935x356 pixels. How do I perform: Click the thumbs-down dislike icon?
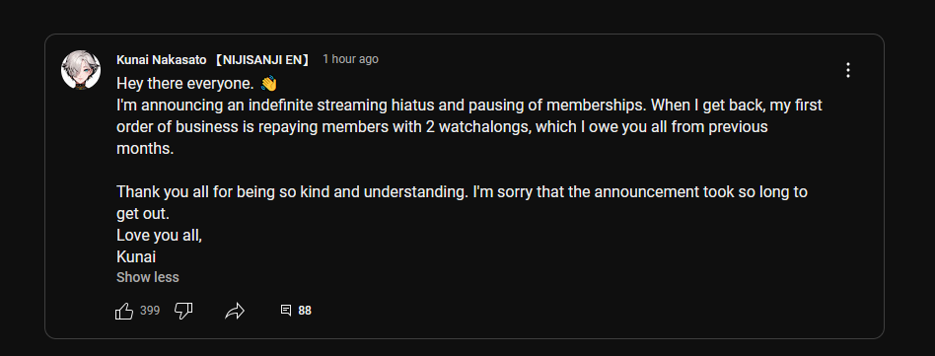click(183, 311)
